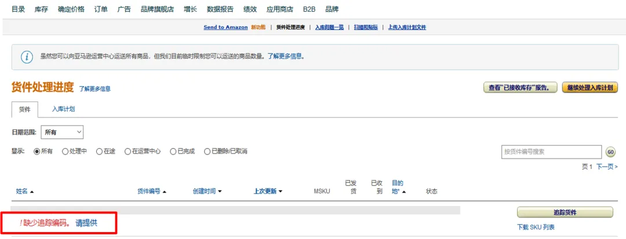Select the 在途 radio button
The width and height of the screenshot is (626, 239).
(100, 152)
